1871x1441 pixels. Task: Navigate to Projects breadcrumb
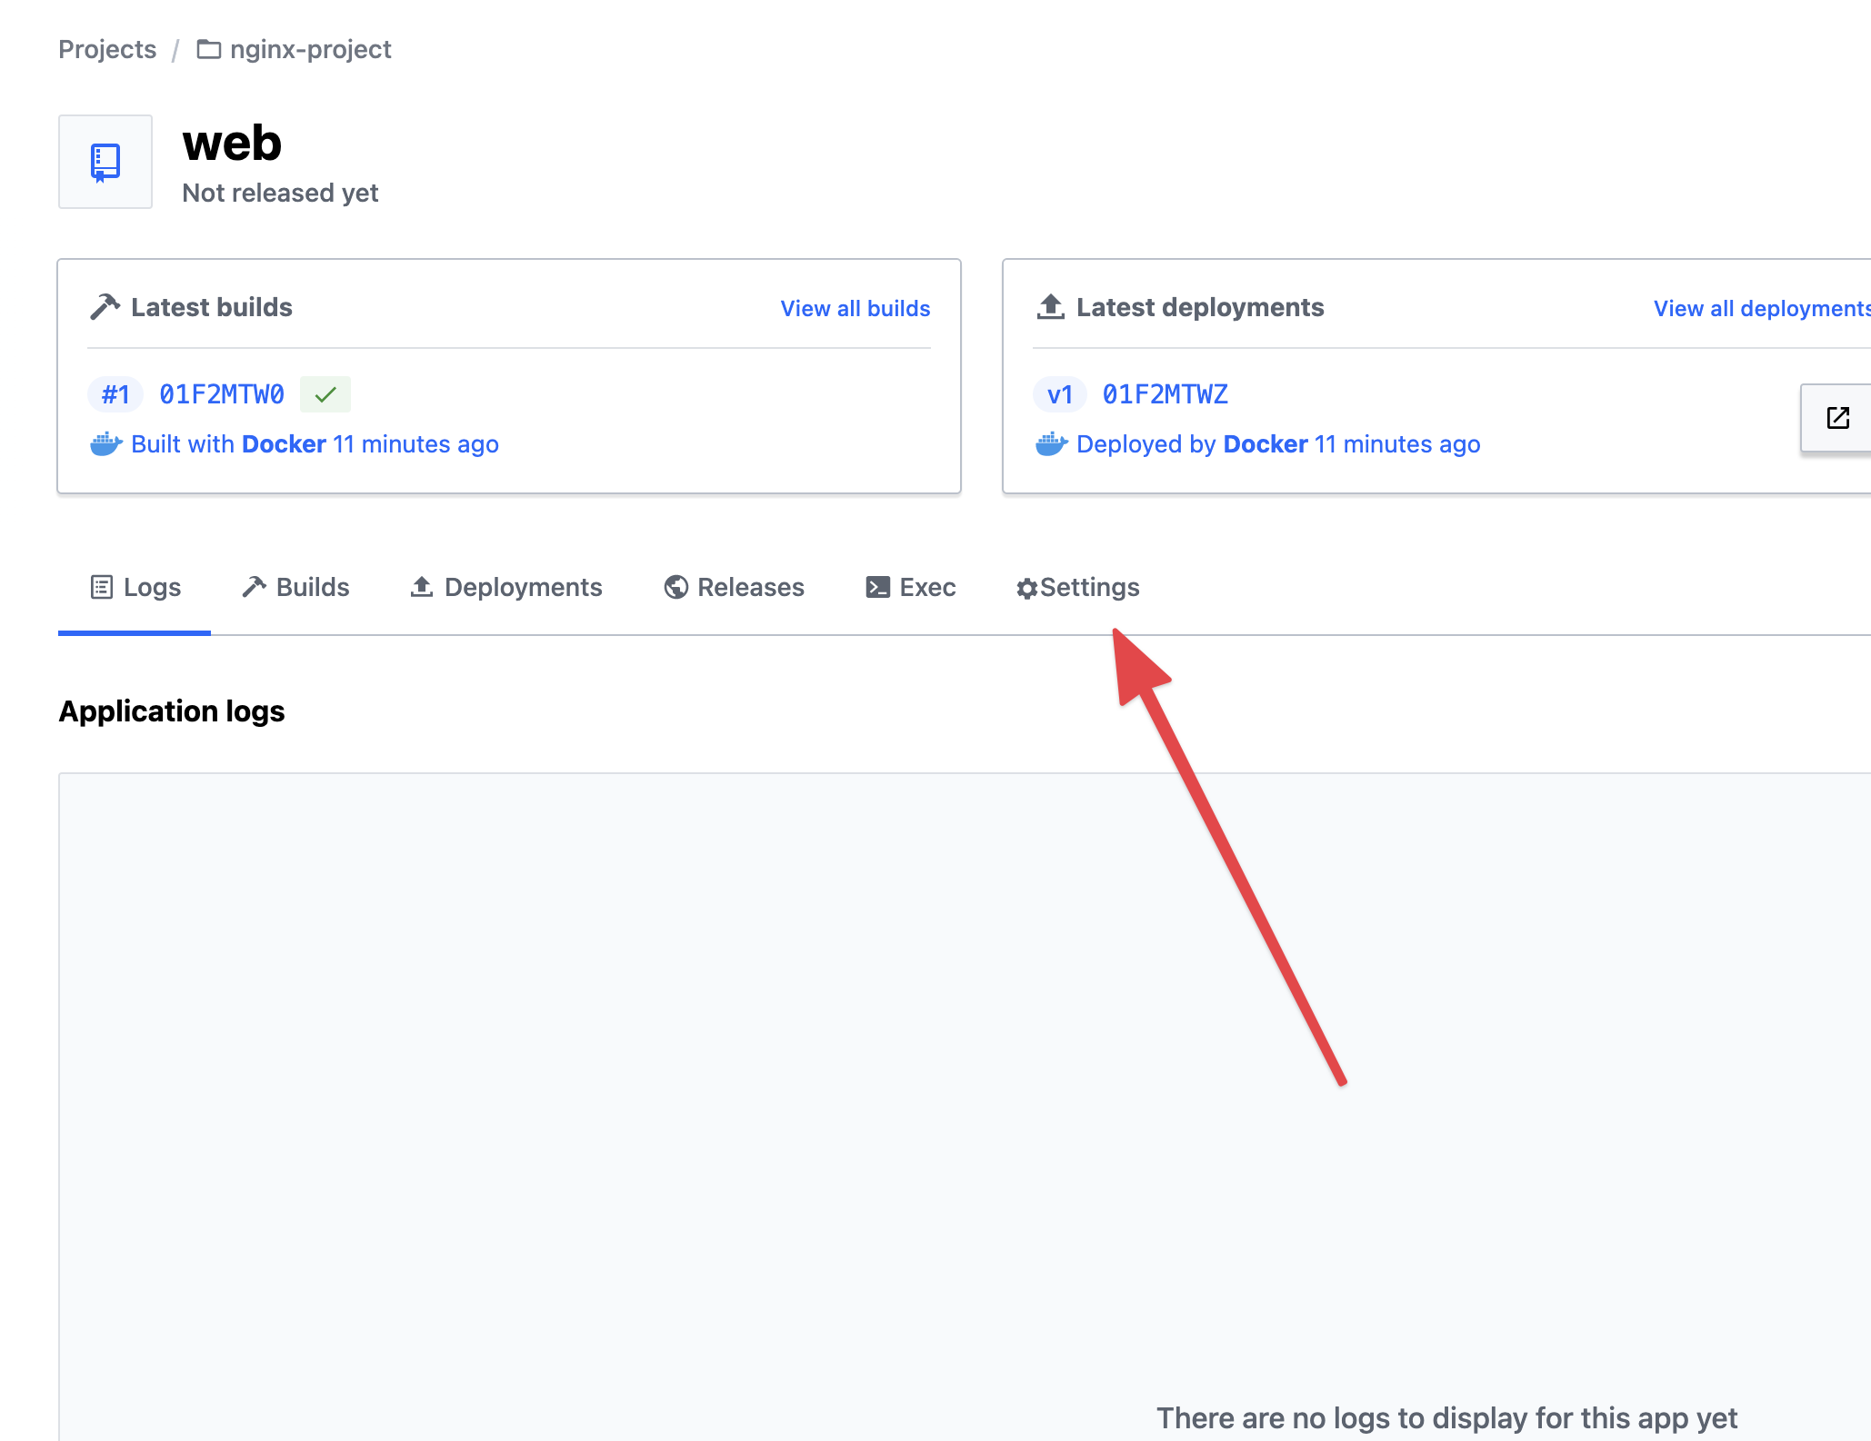pyautogui.click(x=106, y=49)
